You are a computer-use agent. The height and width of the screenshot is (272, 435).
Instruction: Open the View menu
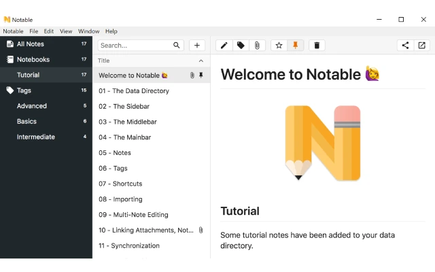click(66, 31)
